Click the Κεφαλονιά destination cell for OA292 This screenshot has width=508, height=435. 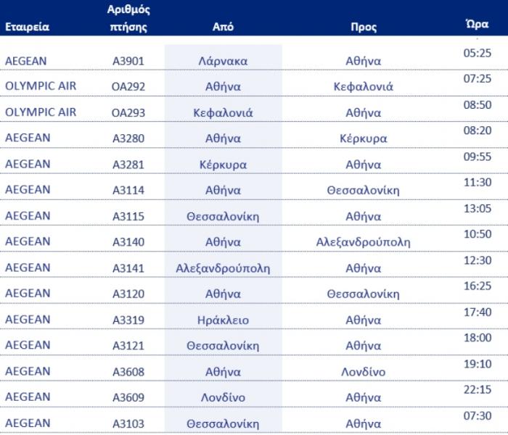(364, 86)
